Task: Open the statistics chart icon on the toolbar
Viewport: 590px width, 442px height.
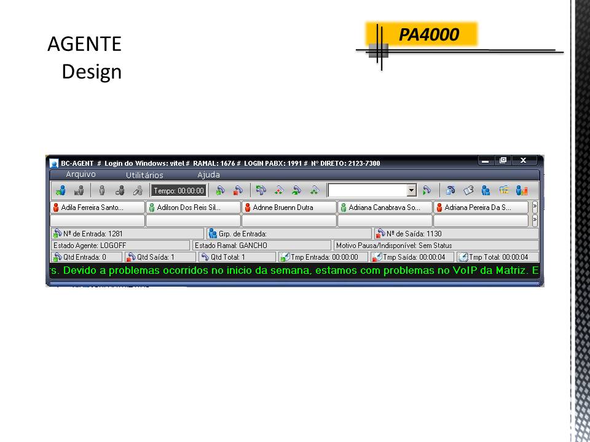Action: point(522,190)
